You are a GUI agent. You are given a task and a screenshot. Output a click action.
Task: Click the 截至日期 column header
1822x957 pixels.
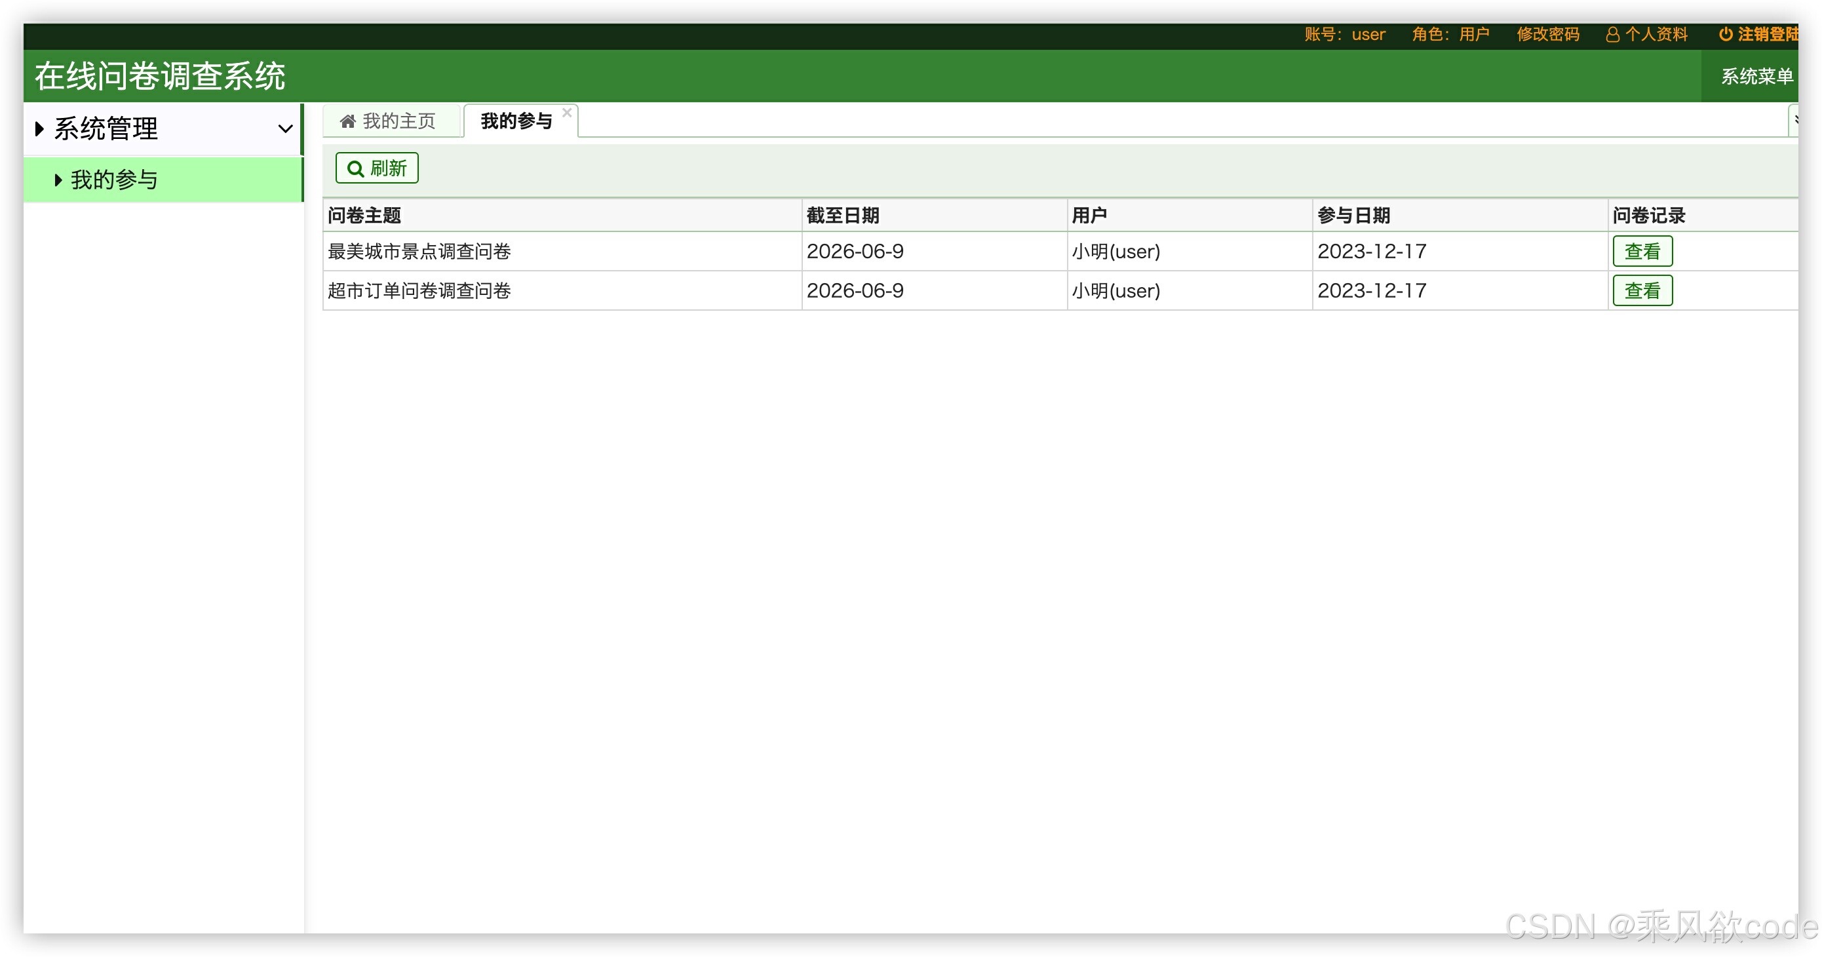tap(842, 215)
